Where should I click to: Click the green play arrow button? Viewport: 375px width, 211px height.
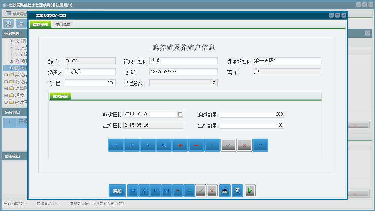tap(250, 191)
